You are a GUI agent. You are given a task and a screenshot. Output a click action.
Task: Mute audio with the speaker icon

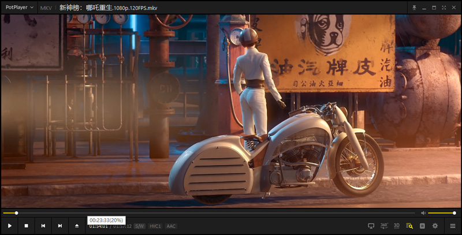coord(423,213)
